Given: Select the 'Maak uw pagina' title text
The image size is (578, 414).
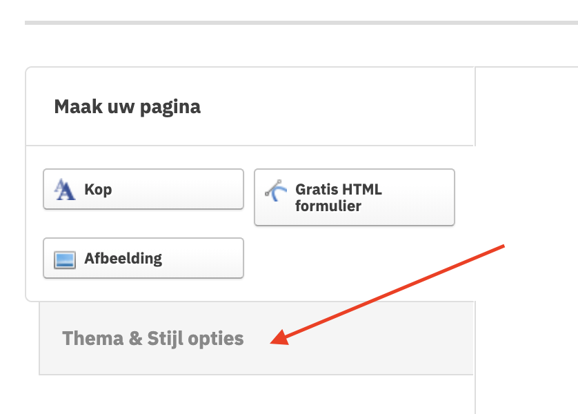Looking at the screenshot, I should coord(127,107).
